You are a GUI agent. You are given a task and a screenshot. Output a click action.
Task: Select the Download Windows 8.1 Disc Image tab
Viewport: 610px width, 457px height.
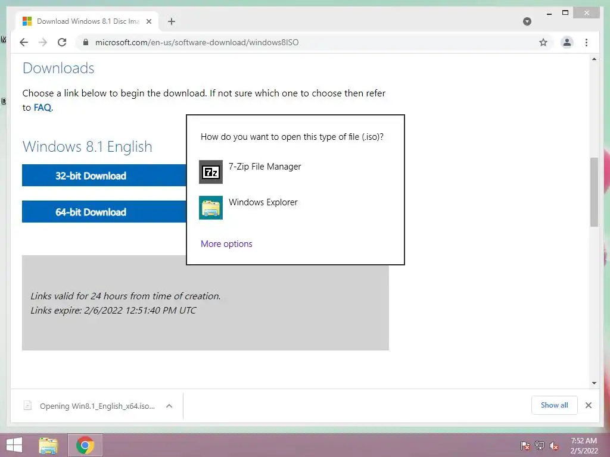coord(87,21)
